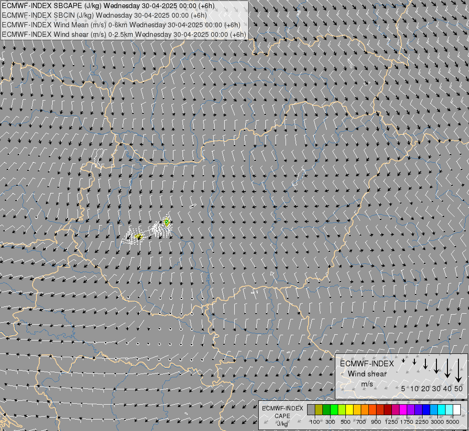Click the 5 m/s wind shear legend arrow
469x431 pixels.
pos(403,361)
